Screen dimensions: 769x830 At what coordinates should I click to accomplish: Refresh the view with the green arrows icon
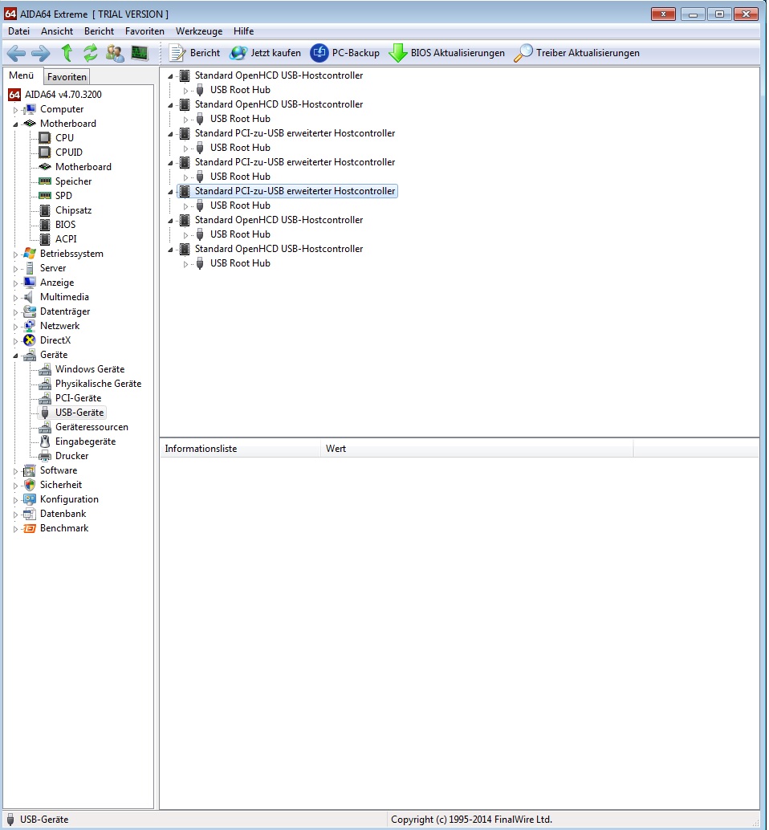(91, 53)
